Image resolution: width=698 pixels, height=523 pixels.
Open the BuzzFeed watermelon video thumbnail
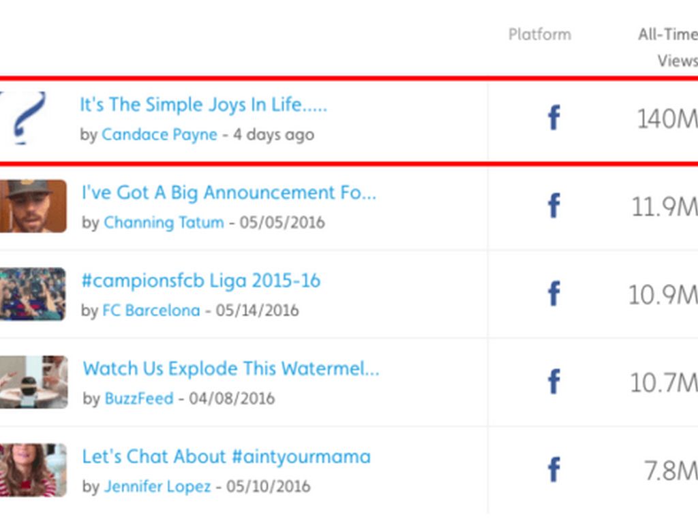tap(33, 381)
